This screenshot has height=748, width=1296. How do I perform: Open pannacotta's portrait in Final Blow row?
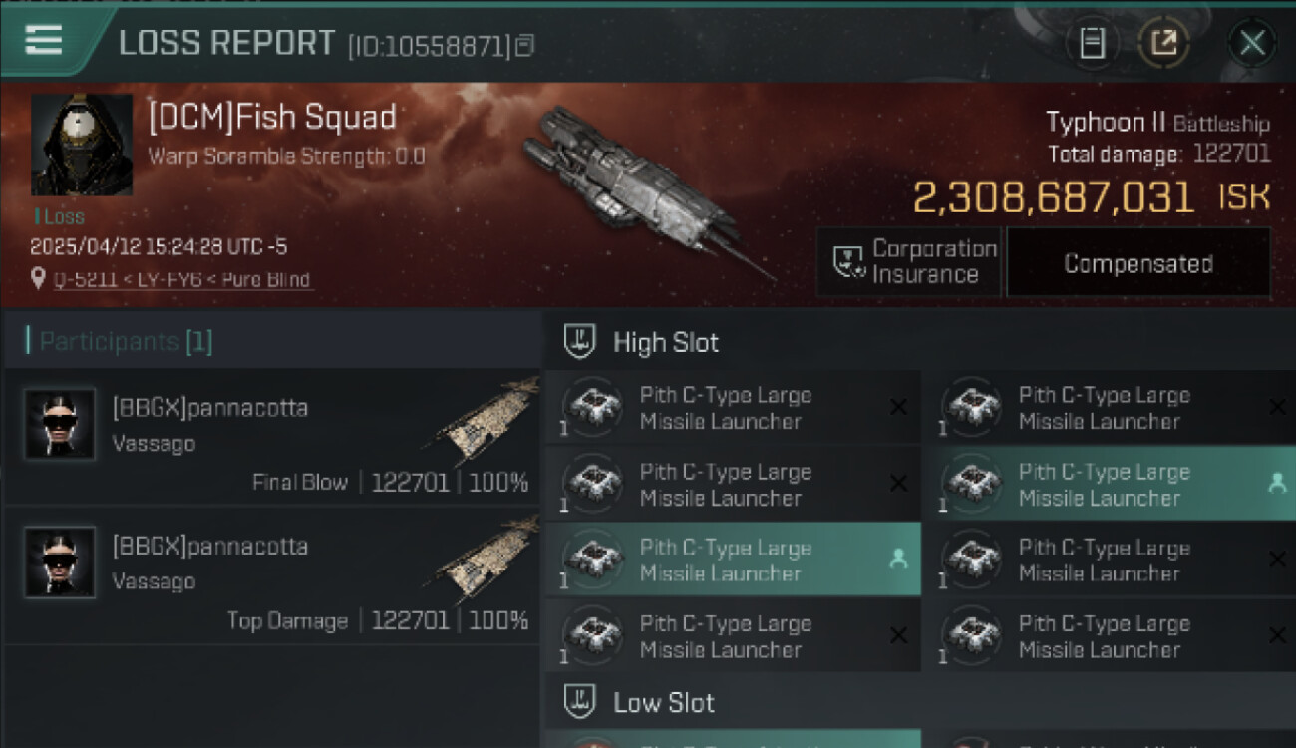[x=60, y=424]
